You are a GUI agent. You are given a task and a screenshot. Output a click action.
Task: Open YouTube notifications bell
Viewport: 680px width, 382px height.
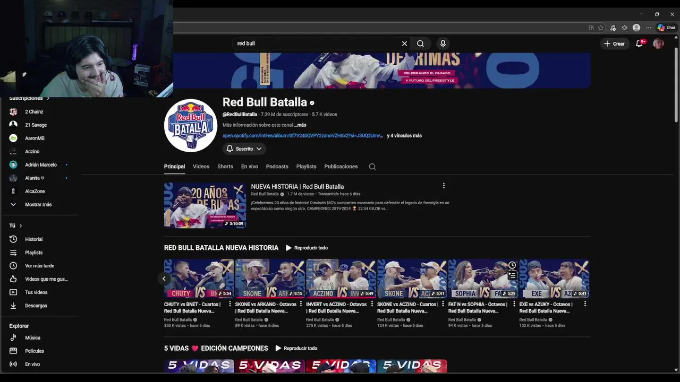pos(640,44)
